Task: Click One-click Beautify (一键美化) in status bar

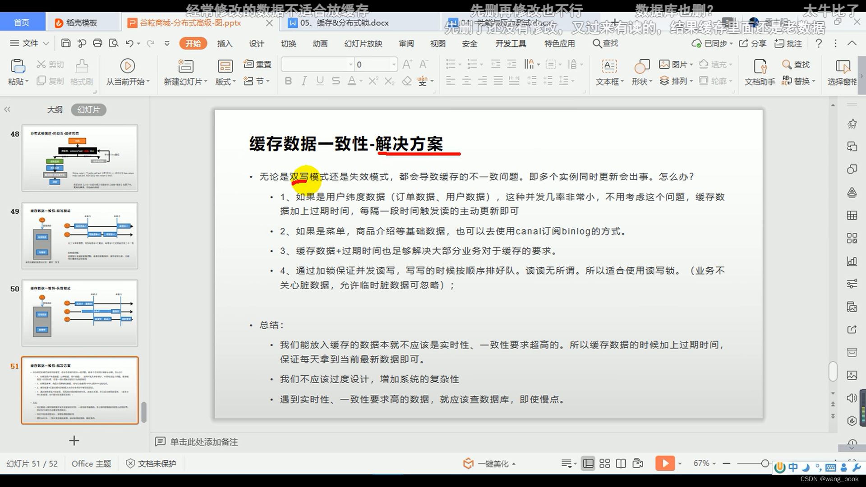Action: (489, 464)
